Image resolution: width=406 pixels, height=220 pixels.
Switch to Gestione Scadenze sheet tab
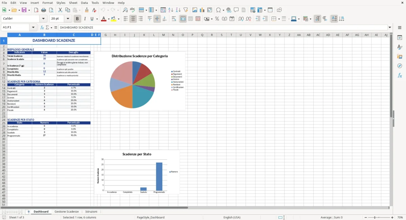[x=67, y=212]
